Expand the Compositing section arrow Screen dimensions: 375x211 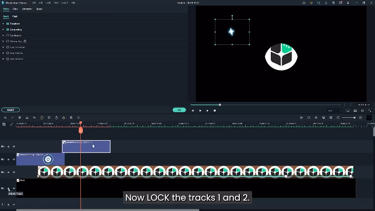[3, 30]
